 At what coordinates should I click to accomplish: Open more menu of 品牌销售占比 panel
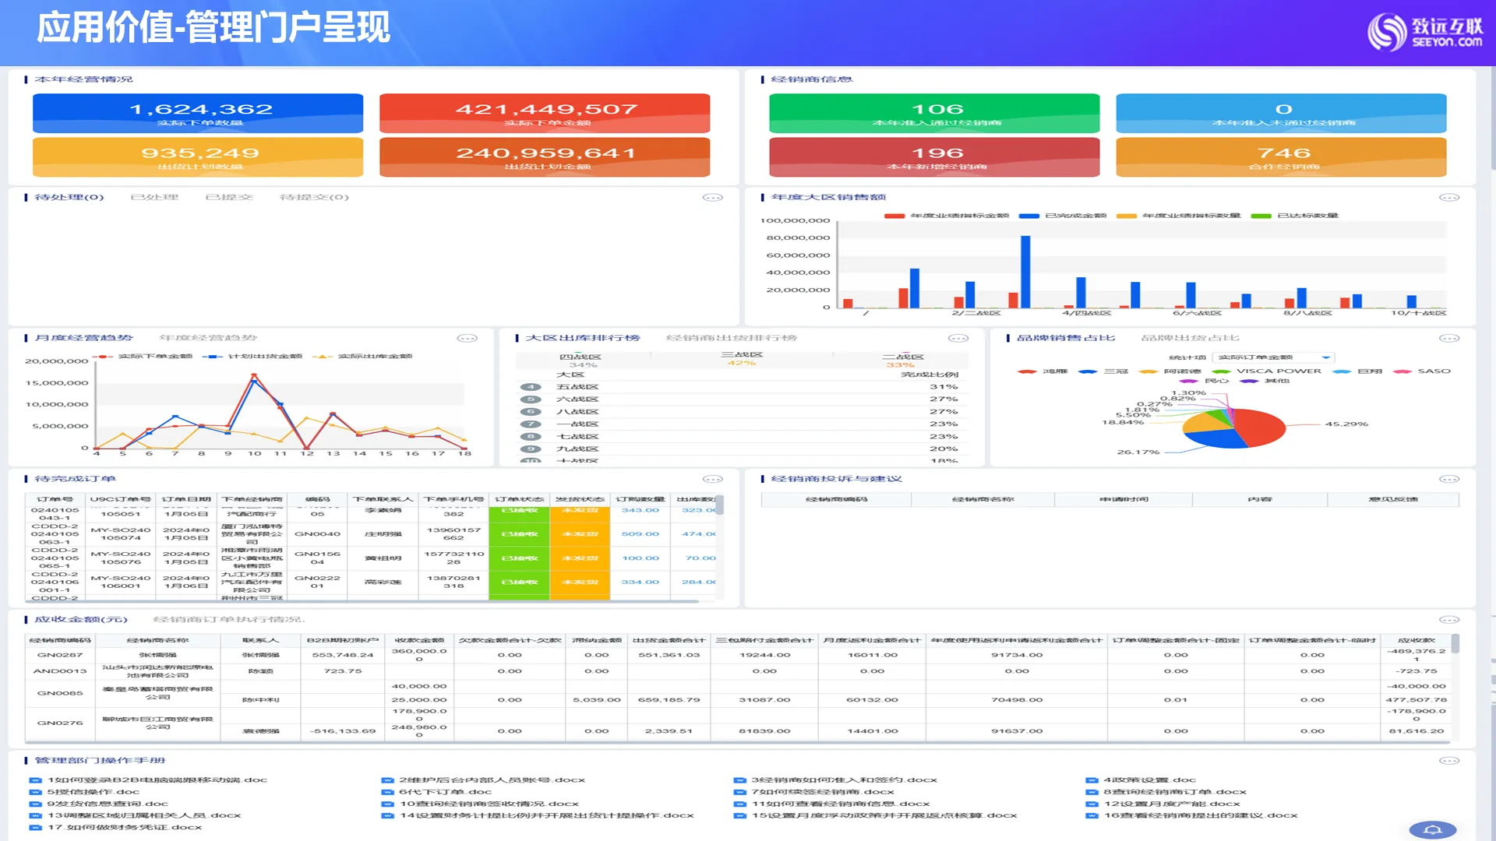click(1448, 339)
